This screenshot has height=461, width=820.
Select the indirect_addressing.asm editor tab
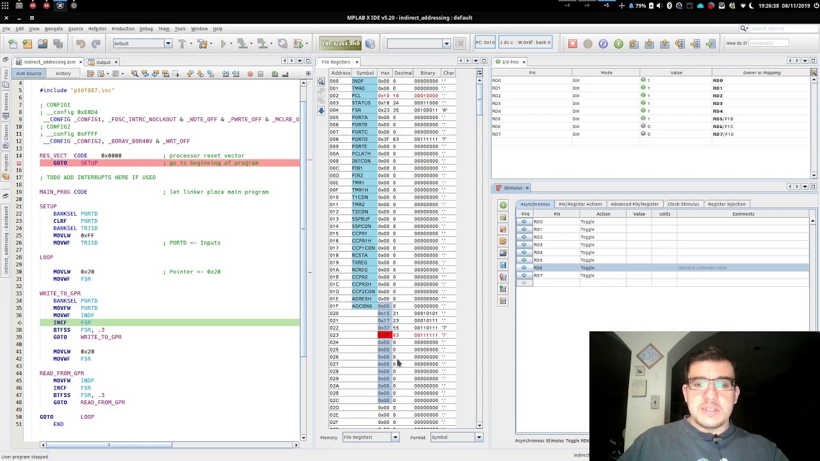point(49,62)
